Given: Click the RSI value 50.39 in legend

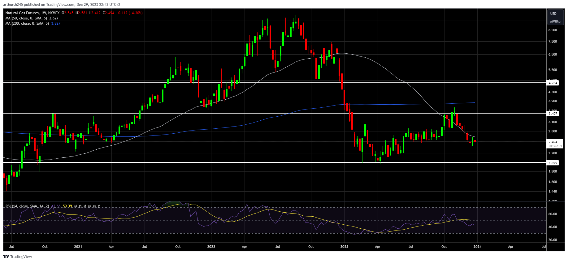Looking at the screenshot, I should click(67, 206).
